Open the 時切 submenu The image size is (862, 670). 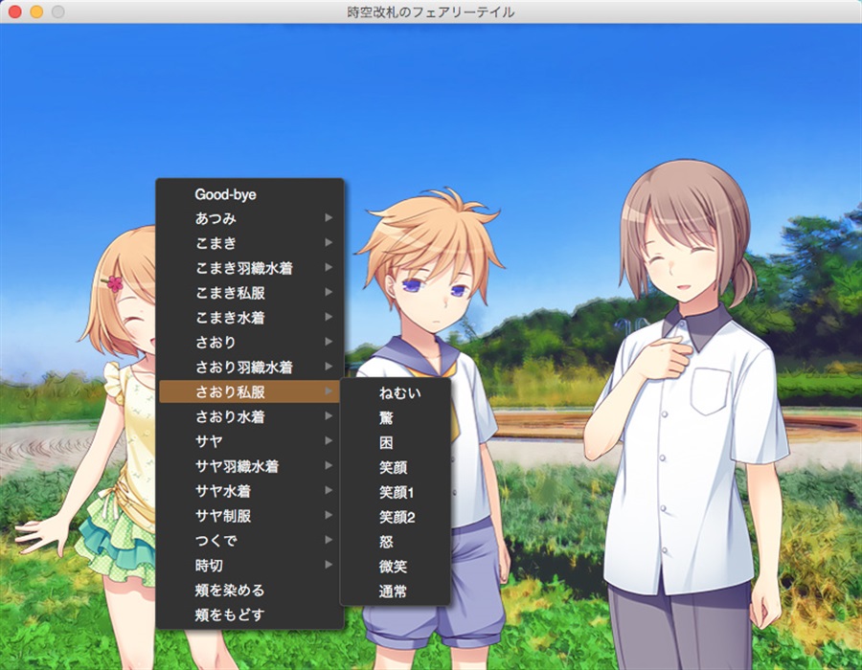(x=250, y=565)
